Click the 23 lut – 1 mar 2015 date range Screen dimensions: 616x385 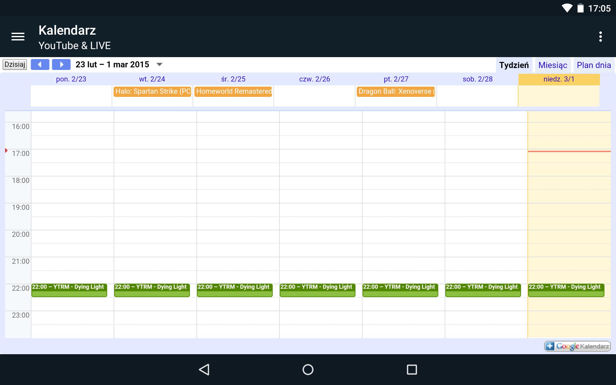[112, 64]
